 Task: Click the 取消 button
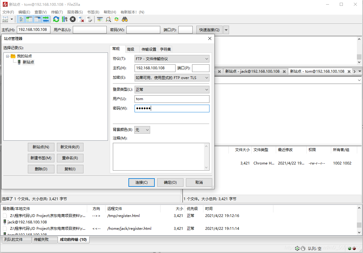pos(199,182)
